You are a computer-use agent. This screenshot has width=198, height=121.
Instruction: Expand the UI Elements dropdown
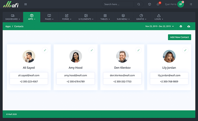point(86,17)
